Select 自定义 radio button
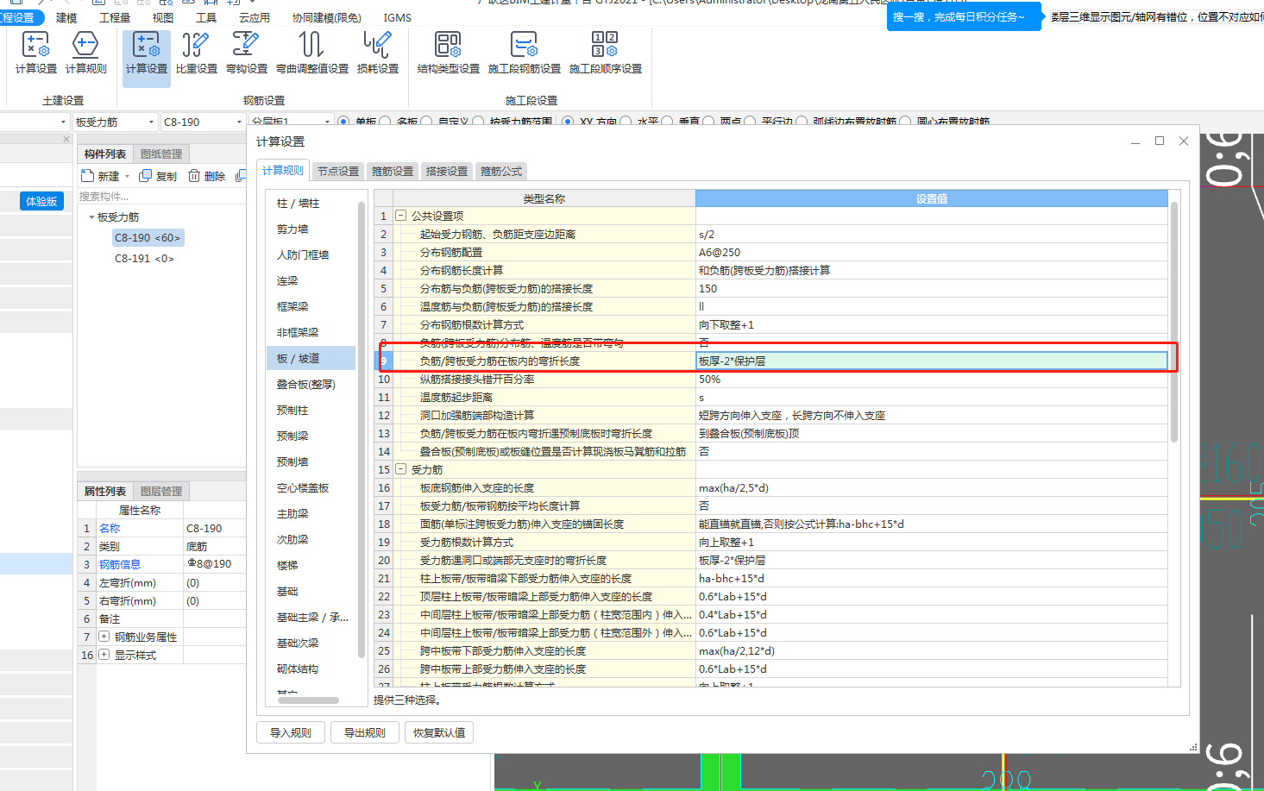Screen dimensions: 1264x791 point(427,122)
